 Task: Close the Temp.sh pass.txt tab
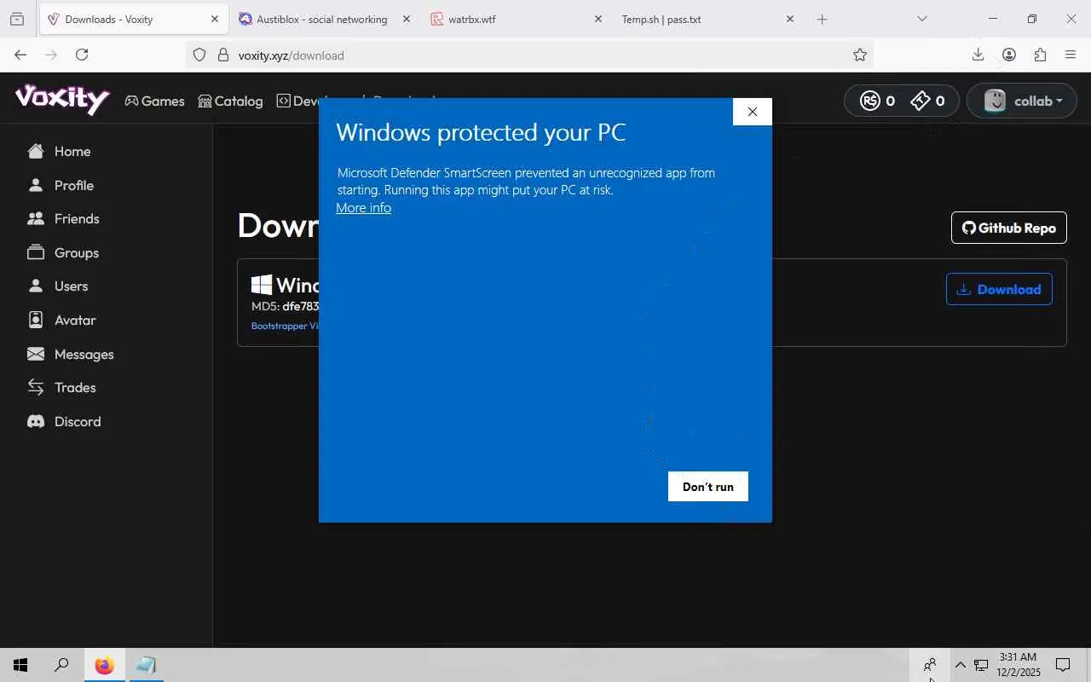[x=789, y=19]
